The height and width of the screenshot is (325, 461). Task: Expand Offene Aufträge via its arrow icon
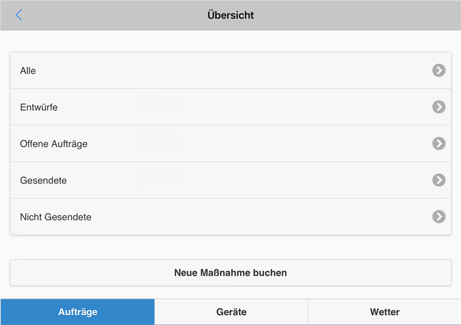coord(439,144)
